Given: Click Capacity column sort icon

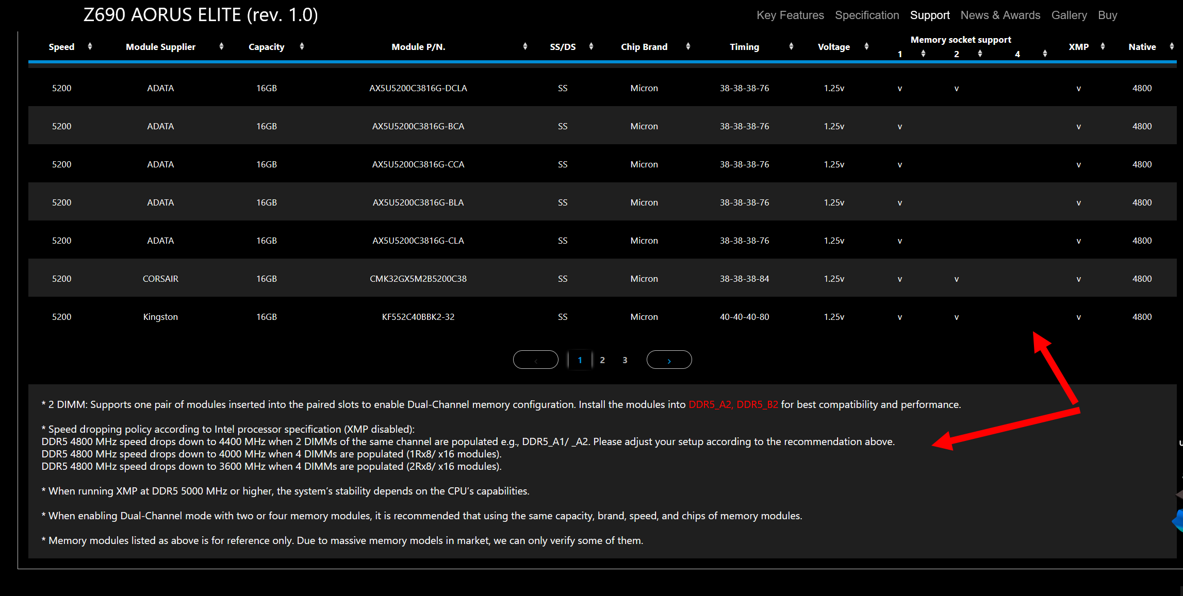Looking at the screenshot, I should click(302, 46).
